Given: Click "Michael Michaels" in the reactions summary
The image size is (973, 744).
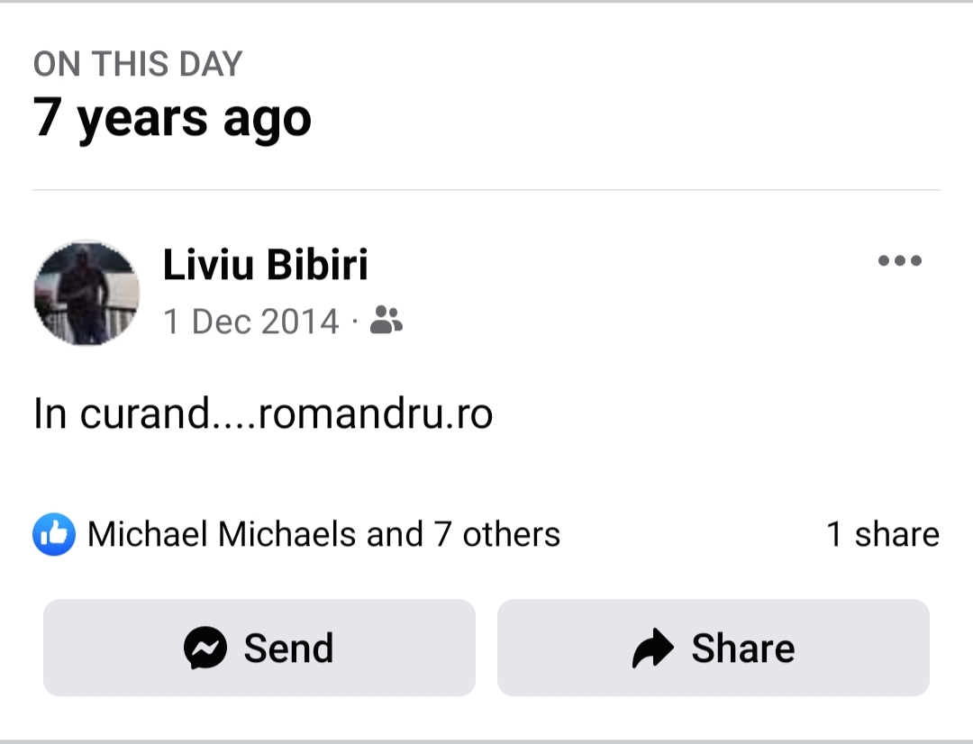Looking at the screenshot, I should click(222, 535).
